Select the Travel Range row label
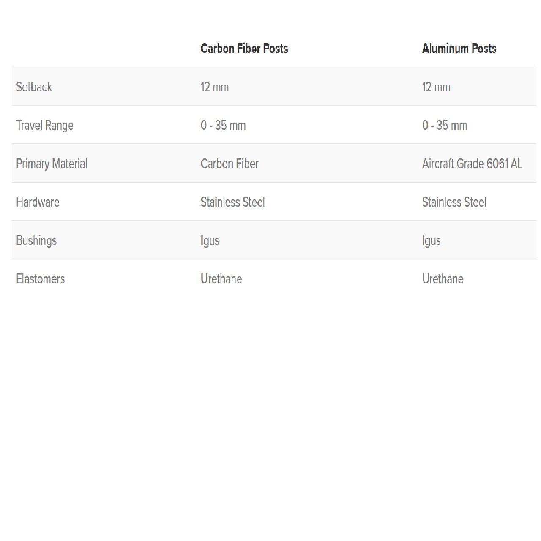 (44, 126)
